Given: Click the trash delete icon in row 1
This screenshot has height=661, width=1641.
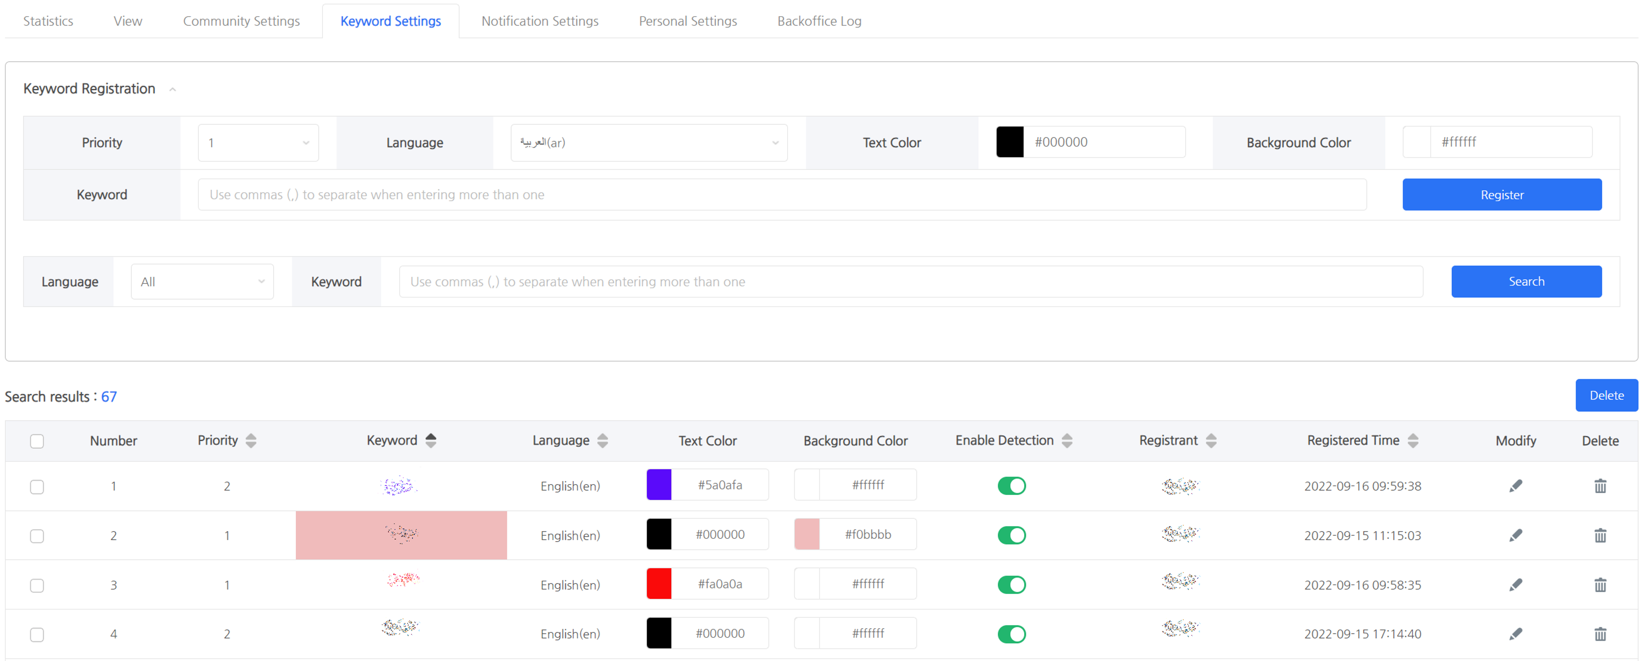Looking at the screenshot, I should (x=1600, y=486).
